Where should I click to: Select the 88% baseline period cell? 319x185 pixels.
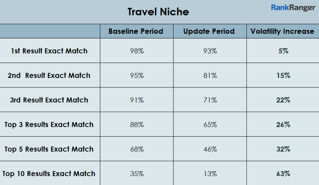click(137, 125)
